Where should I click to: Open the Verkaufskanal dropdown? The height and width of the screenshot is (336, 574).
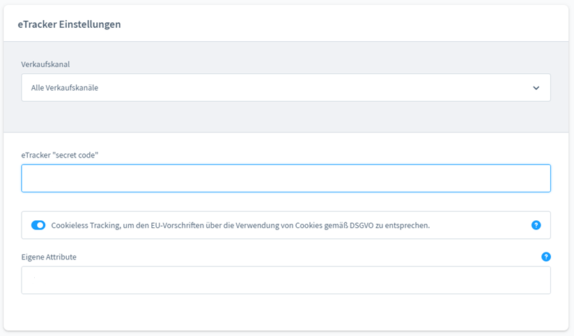tap(286, 88)
